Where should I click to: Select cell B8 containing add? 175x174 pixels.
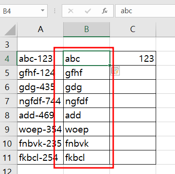click(x=86, y=115)
